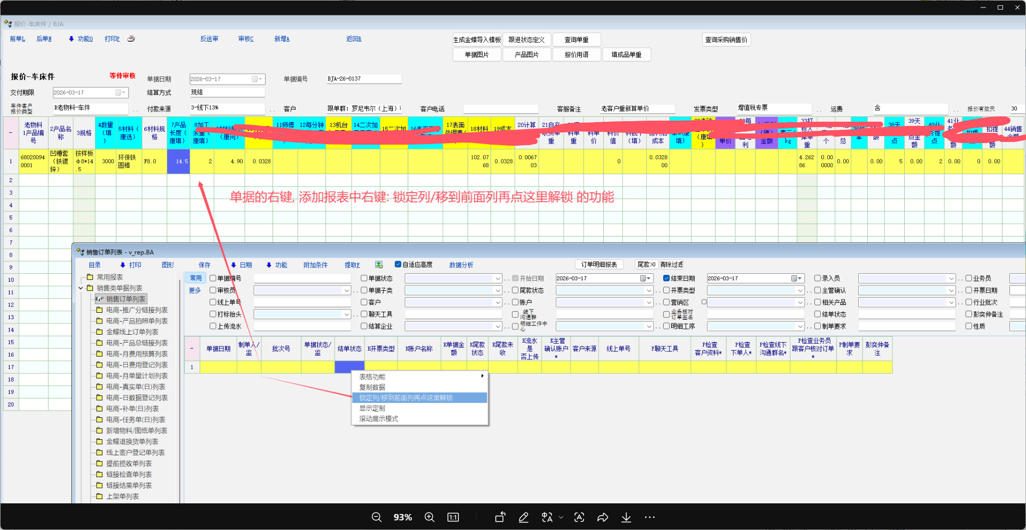The height and width of the screenshot is (530, 1026).
Task: Select 复制数据 in the context menu
Action: [372, 387]
